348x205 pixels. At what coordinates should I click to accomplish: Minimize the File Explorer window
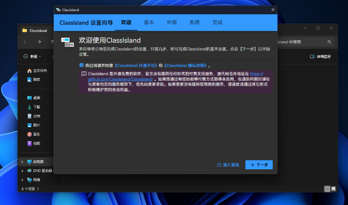[x=305, y=28]
